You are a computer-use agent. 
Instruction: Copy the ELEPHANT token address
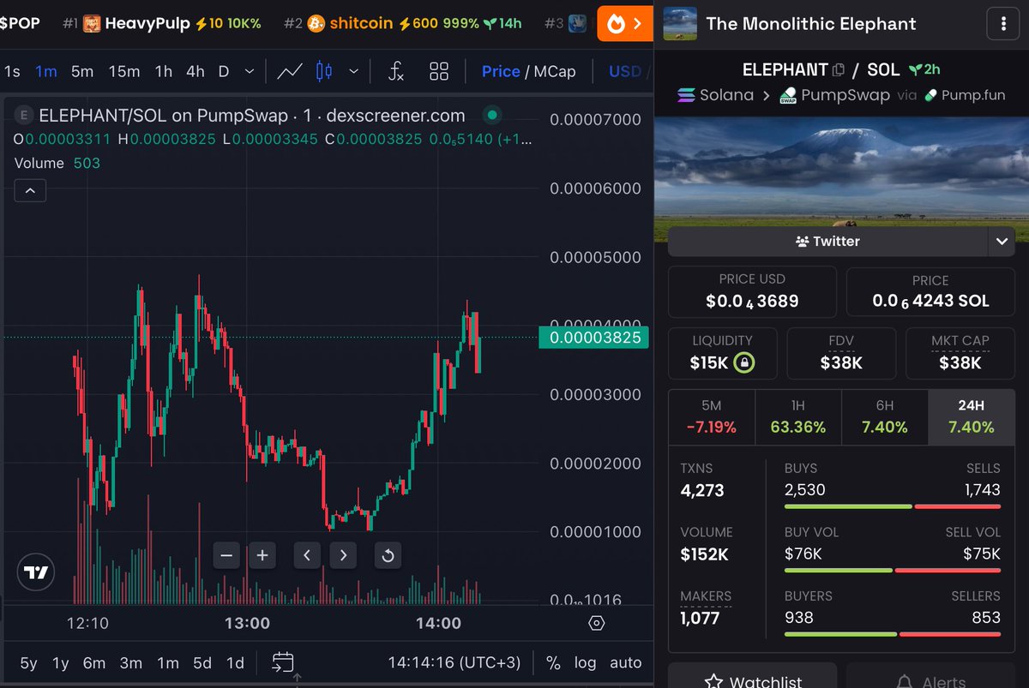tap(839, 70)
